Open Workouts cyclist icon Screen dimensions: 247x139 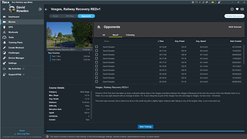[4, 32]
